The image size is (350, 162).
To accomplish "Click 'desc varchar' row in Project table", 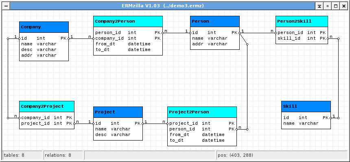I will pyautogui.click(x=118, y=135).
